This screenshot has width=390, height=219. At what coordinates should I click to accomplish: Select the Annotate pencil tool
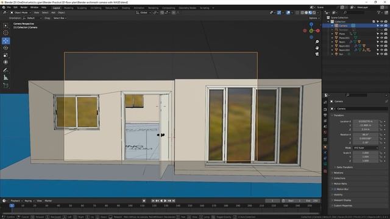(5, 71)
